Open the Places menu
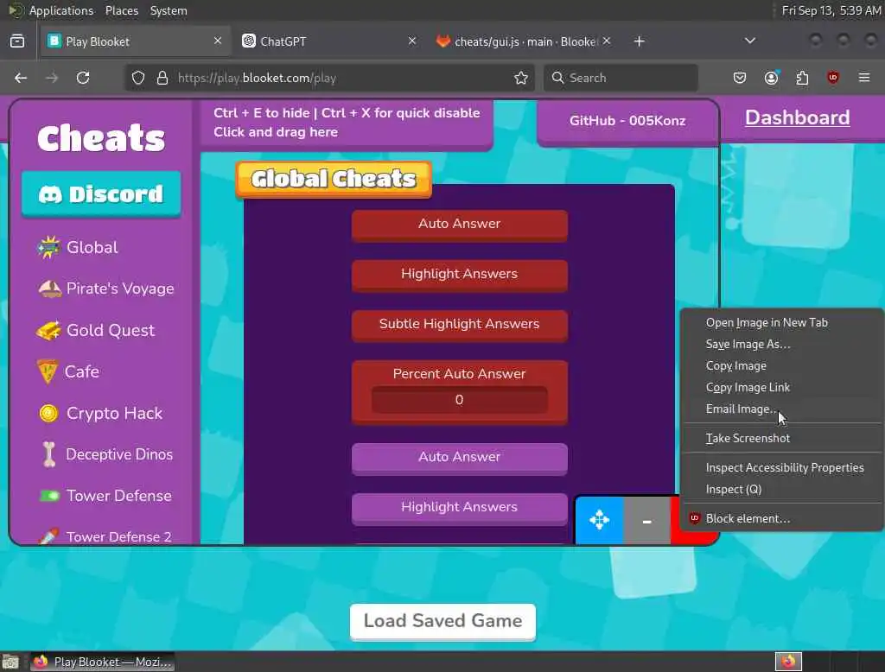885x672 pixels. click(122, 10)
